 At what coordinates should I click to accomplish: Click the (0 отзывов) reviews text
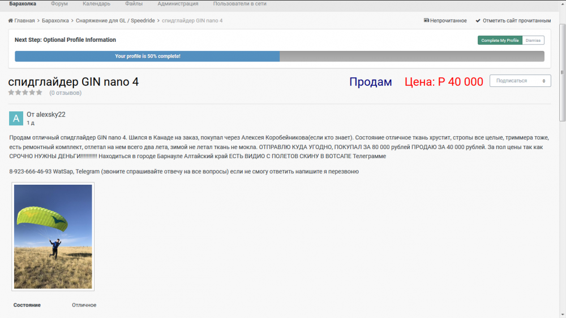(65, 93)
